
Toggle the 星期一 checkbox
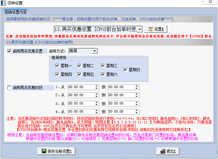pyautogui.click(x=57, y=66)
